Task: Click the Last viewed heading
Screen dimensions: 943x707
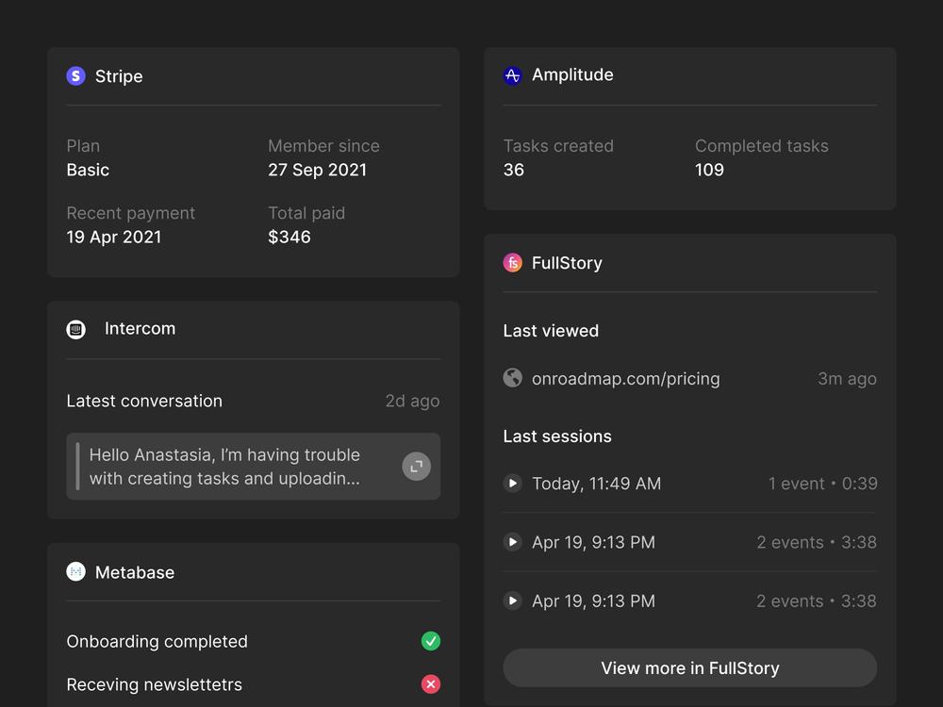Action: (551, 331)
